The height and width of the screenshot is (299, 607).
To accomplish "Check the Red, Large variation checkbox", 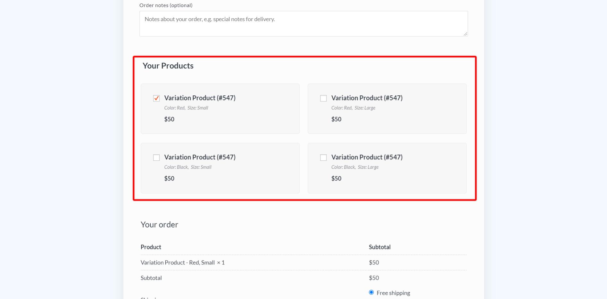I will (323, 98).
